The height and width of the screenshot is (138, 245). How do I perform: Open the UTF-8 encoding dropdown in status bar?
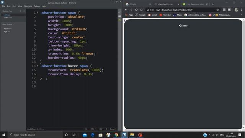(x=93, y=129)
